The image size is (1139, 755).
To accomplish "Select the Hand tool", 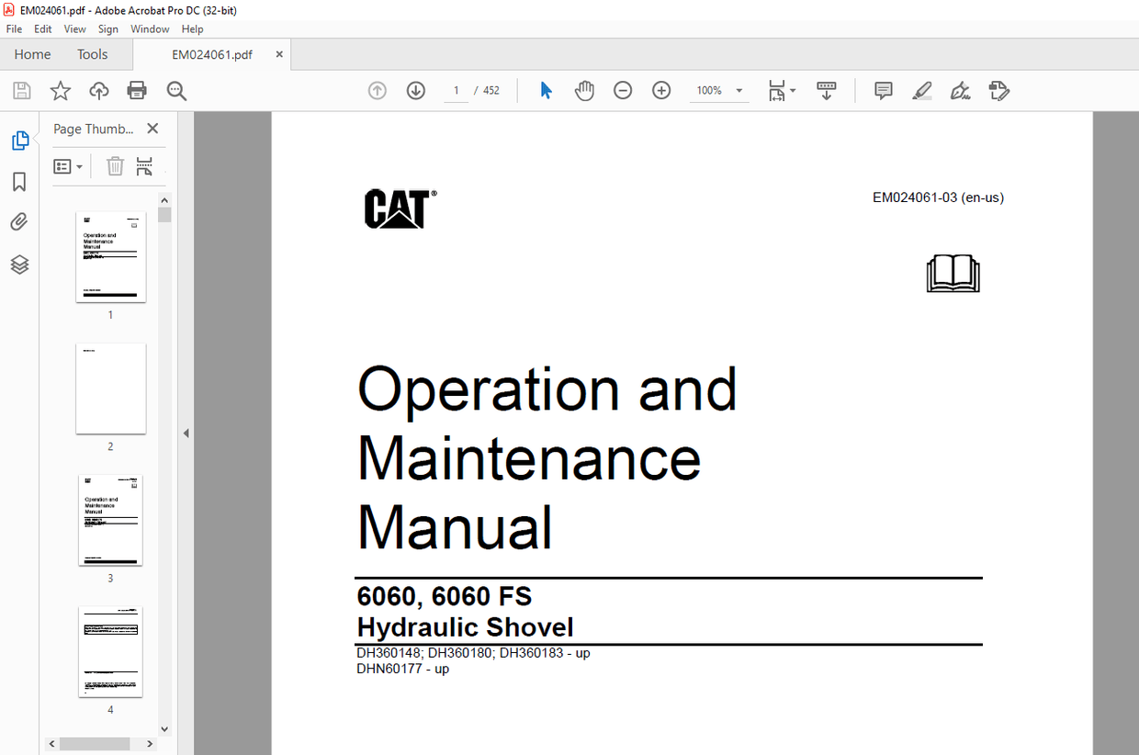I will tap(583, 90).
